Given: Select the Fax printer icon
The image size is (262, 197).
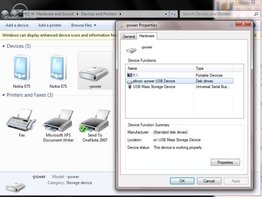Looking at the screenshot, I should [x=21, y=120].
